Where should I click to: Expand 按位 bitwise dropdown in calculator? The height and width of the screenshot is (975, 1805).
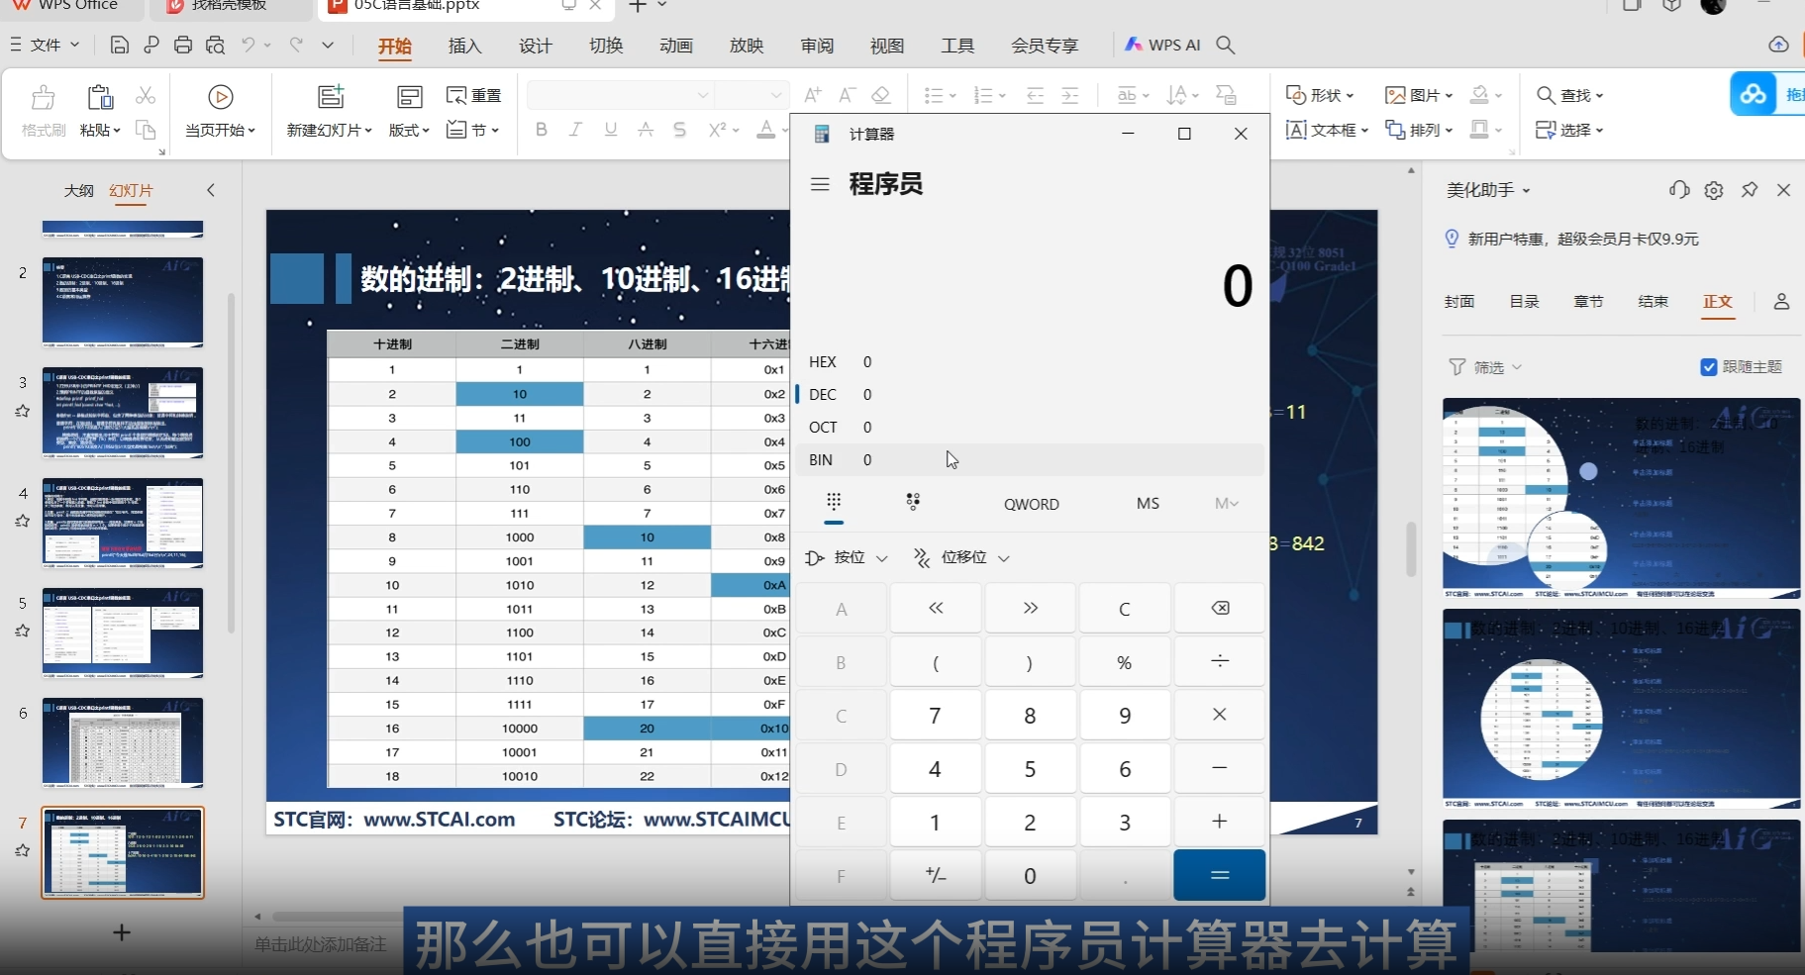[x=847, y=558]
